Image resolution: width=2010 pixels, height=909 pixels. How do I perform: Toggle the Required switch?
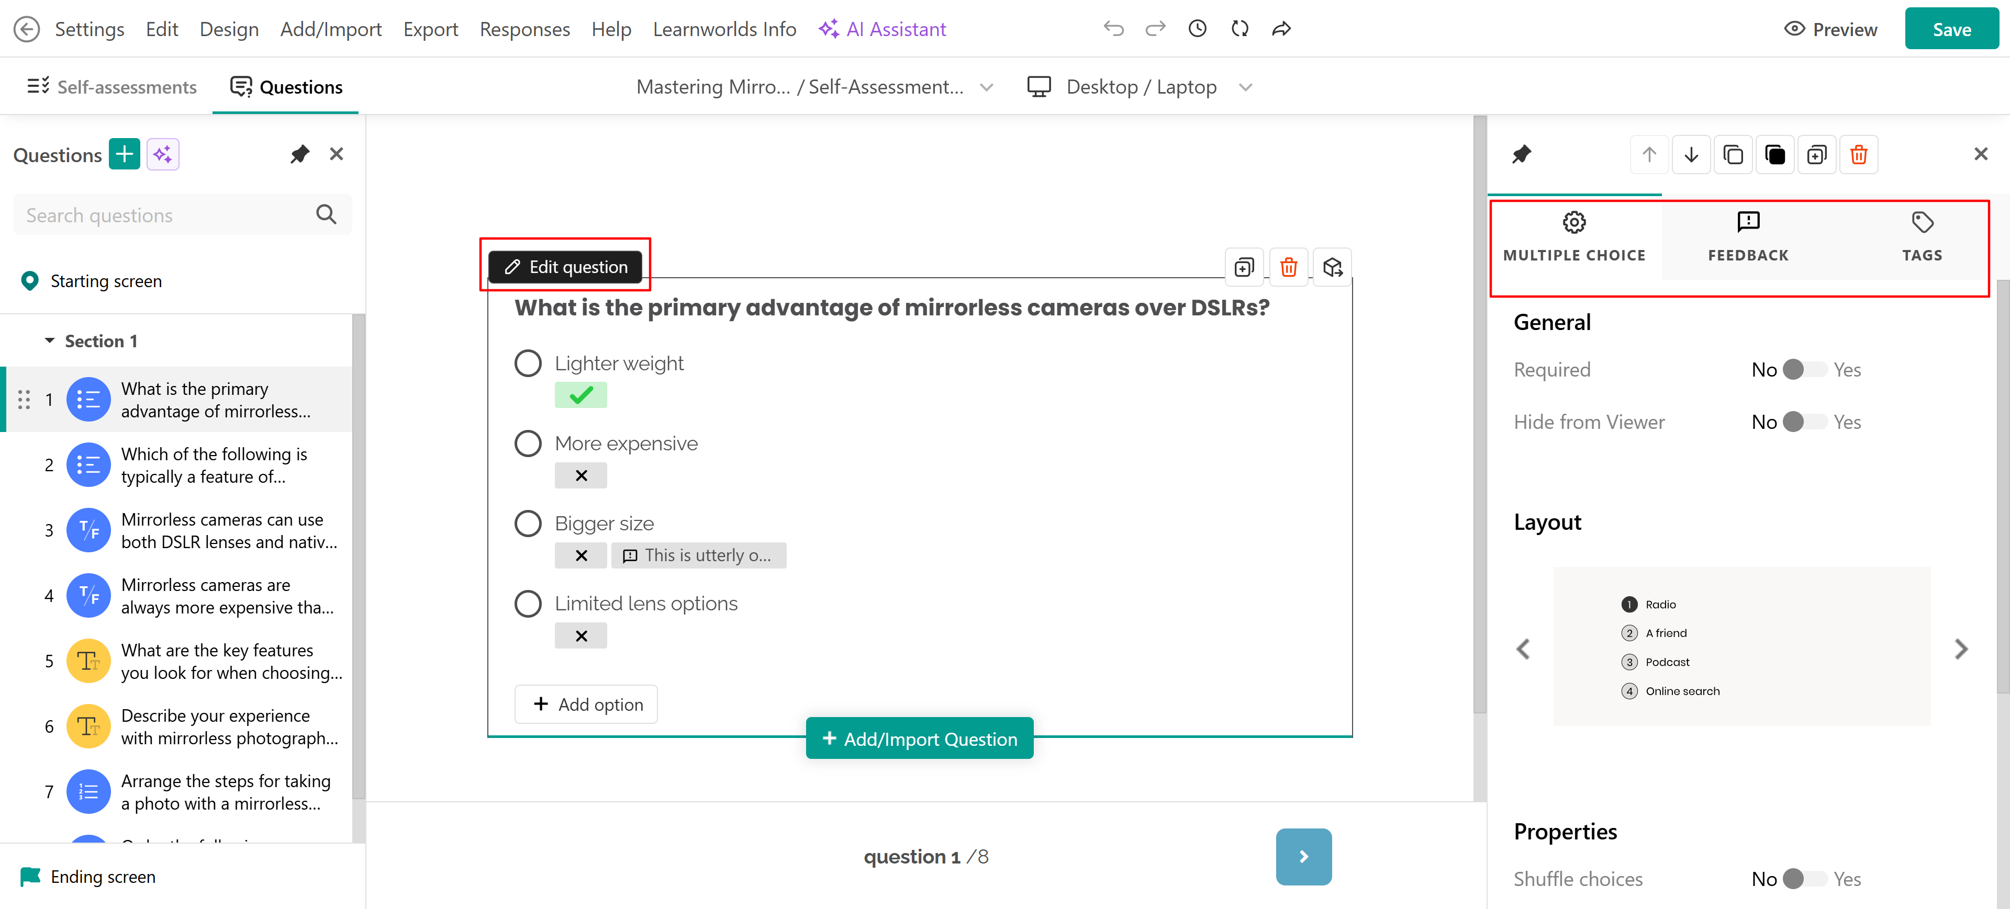click(x=1804, y=370)
